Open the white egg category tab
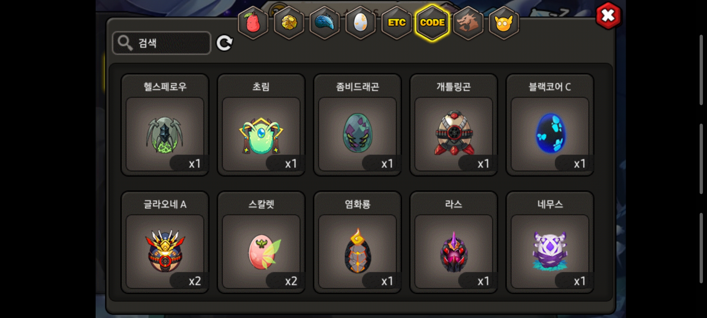Image resolution: width=707 pixels, height=318 pixels. pos(361,23)
